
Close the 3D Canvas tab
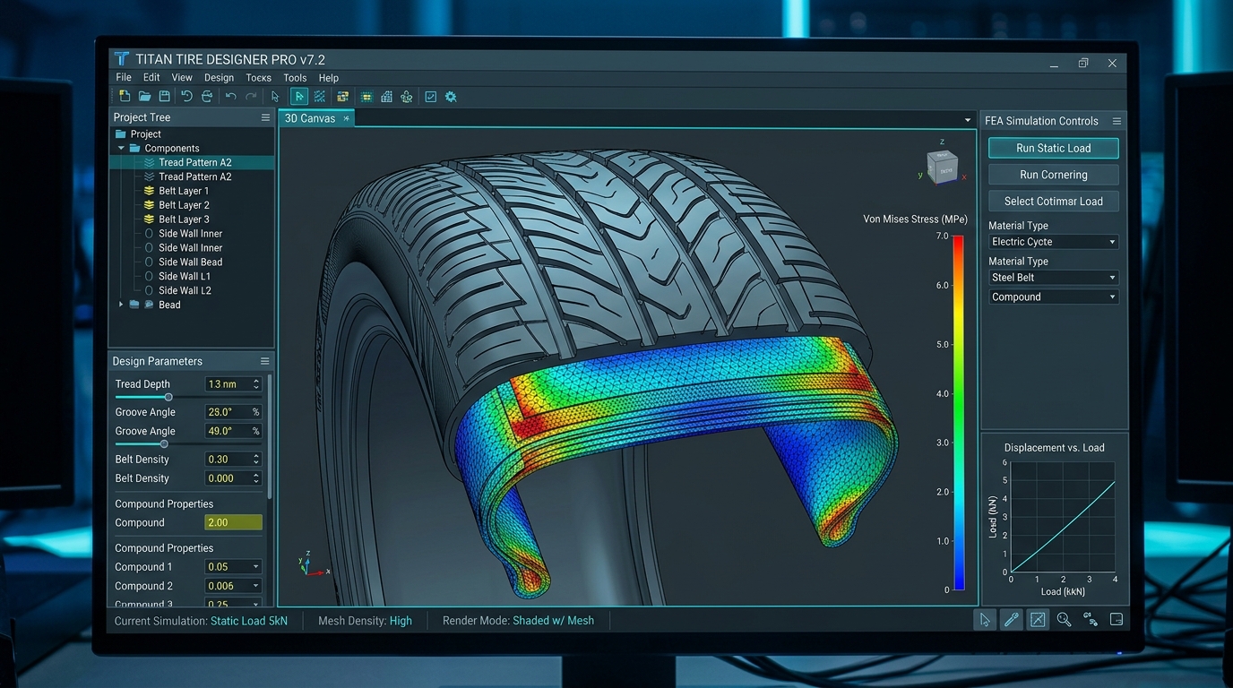pyautogui.click(x=347, y=118)
